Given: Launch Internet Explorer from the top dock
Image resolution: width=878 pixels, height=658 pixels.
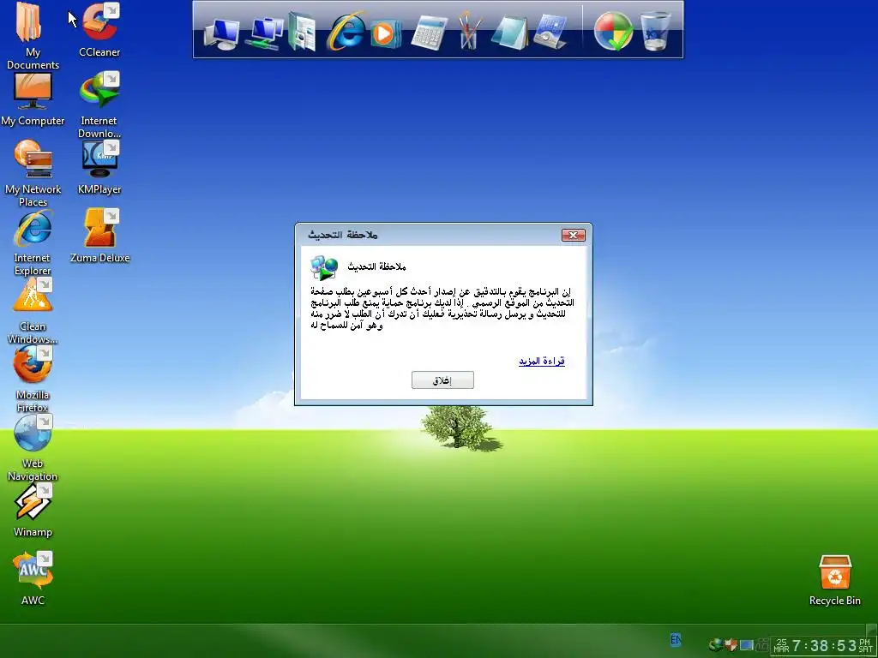Looking at the screenshot, I should [x=346, y=32].
